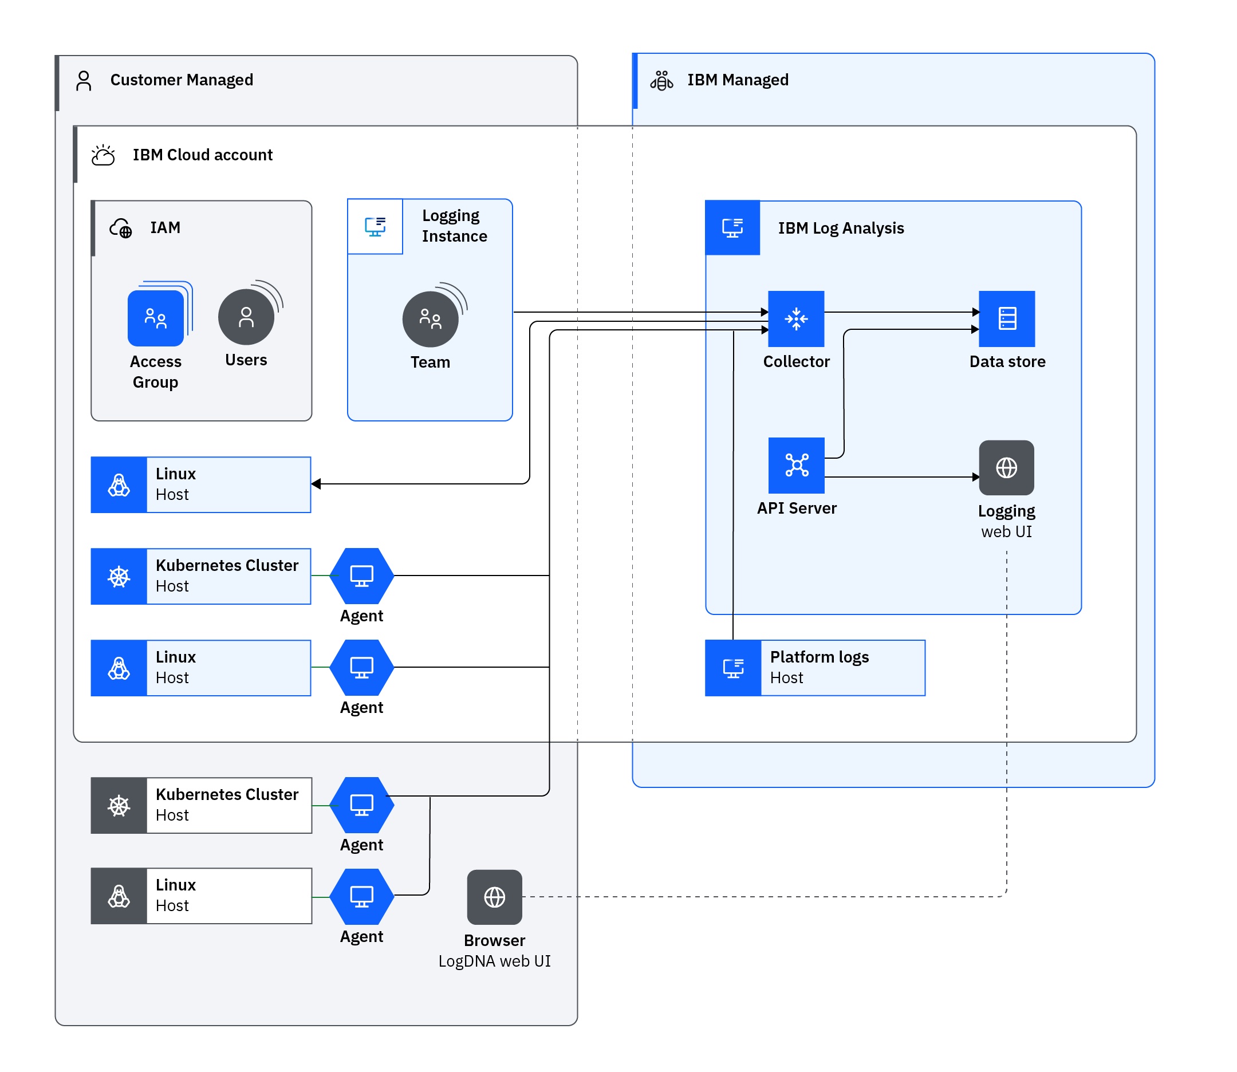The image size is (1237, 1072).
Task: Click the 'IBM Cloud account' label
Action: click(x=203, y=155)
